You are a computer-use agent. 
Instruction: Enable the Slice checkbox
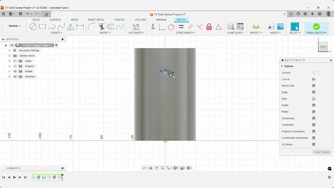(314, 99)
